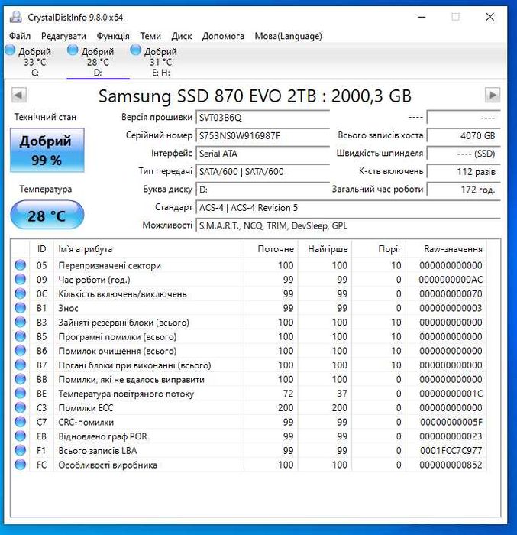Click the transfer mode field SATA/600 | SATA/600
Viewport: 517px width, 535px height.
pyautogui.click(x=263, y=172)
